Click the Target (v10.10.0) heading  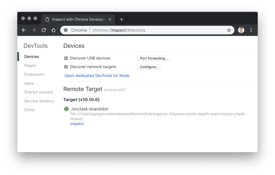click(x=81, y=100)
